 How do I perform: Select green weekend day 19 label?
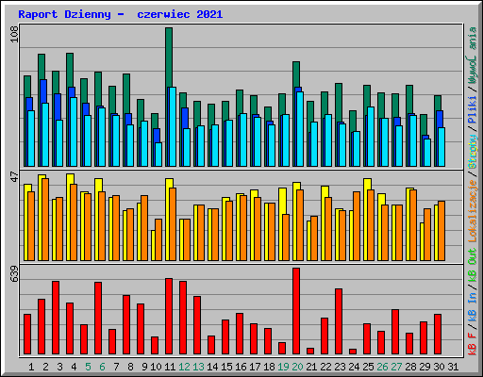click(x=283, y=367)
